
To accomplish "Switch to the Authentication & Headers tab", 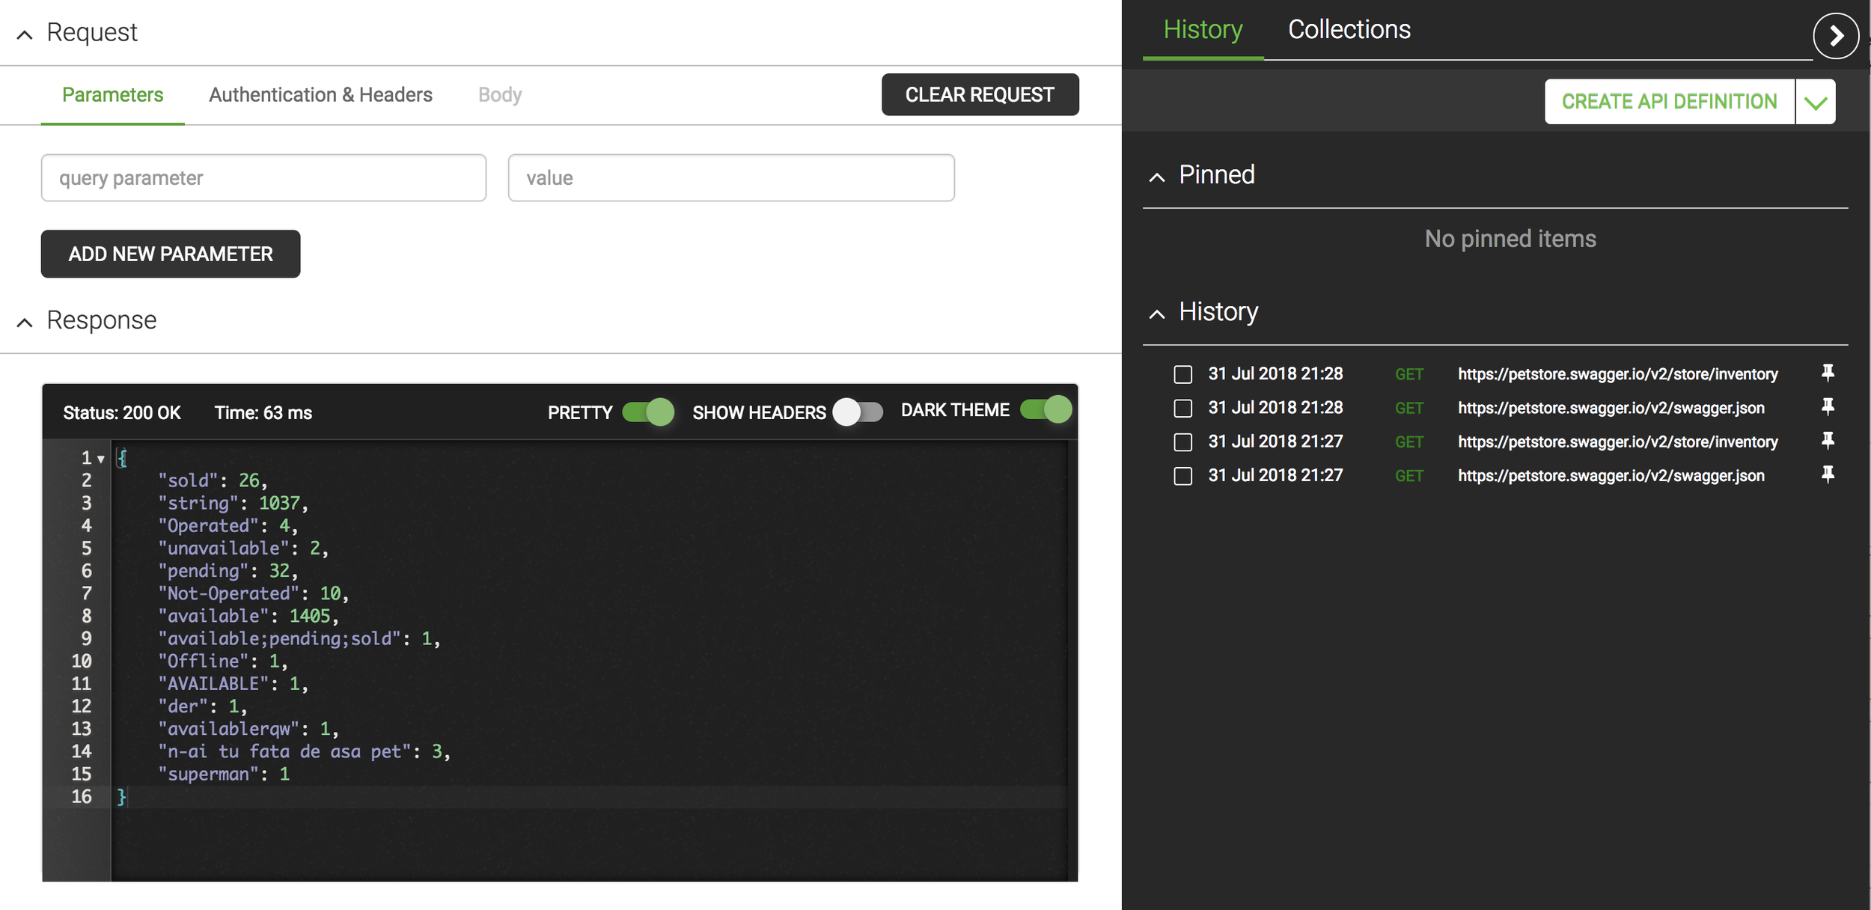I will click(x=320, y=95).
